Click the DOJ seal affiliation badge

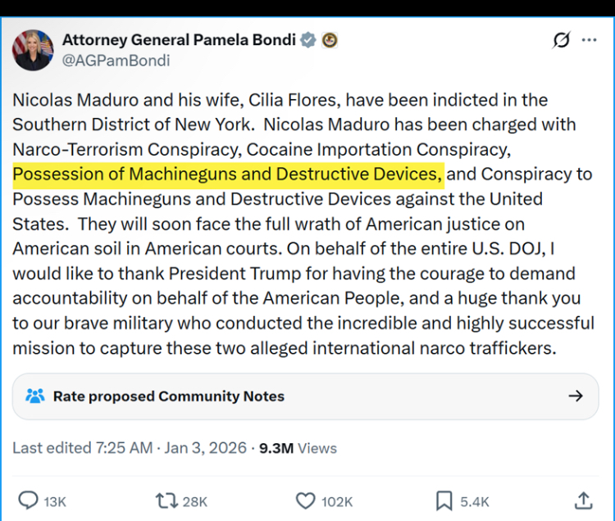point(330,39)
